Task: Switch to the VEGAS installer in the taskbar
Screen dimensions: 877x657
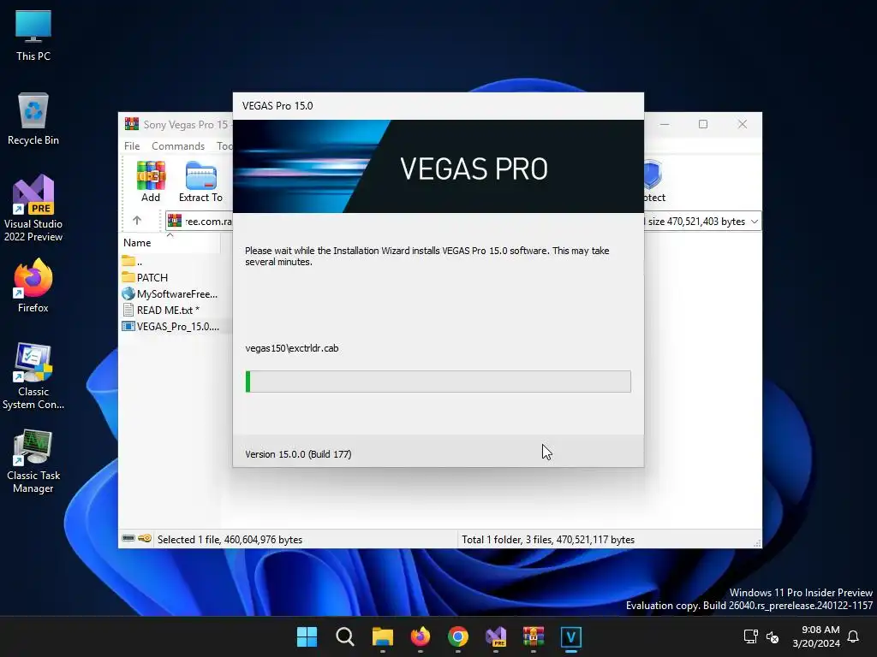Action: 571,636
